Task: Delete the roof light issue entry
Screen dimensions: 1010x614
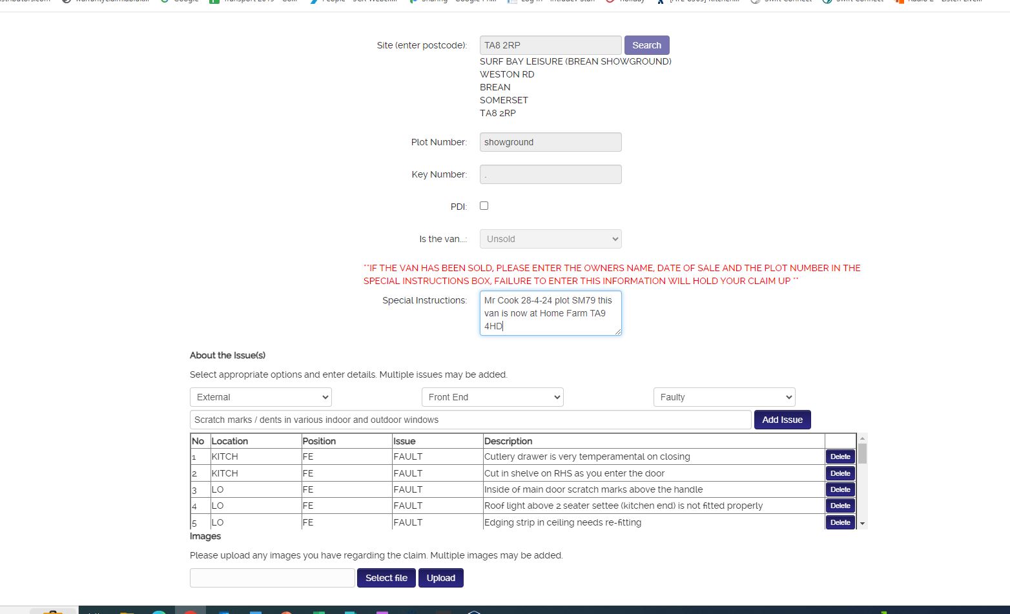Action: point(840,506)
